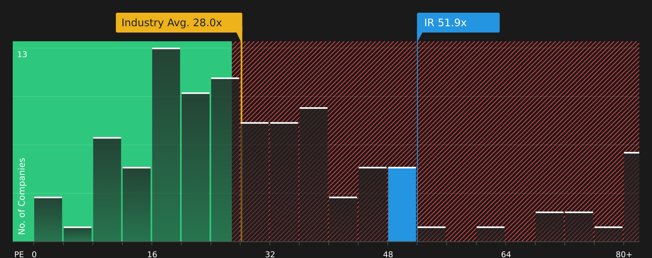This screenshot has width=652, height=258.
Task: Click the blue IR marker line
Action: pos(417,137)
